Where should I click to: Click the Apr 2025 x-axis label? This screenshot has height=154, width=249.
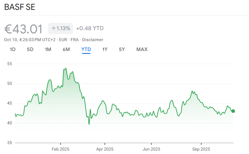[105, 149]
